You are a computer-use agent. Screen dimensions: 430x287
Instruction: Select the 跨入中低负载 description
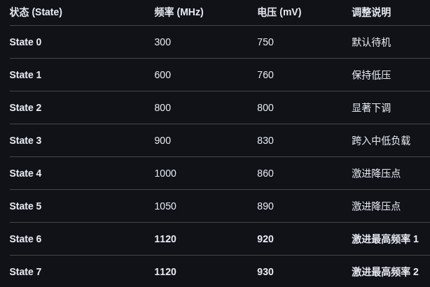[381, 140]
